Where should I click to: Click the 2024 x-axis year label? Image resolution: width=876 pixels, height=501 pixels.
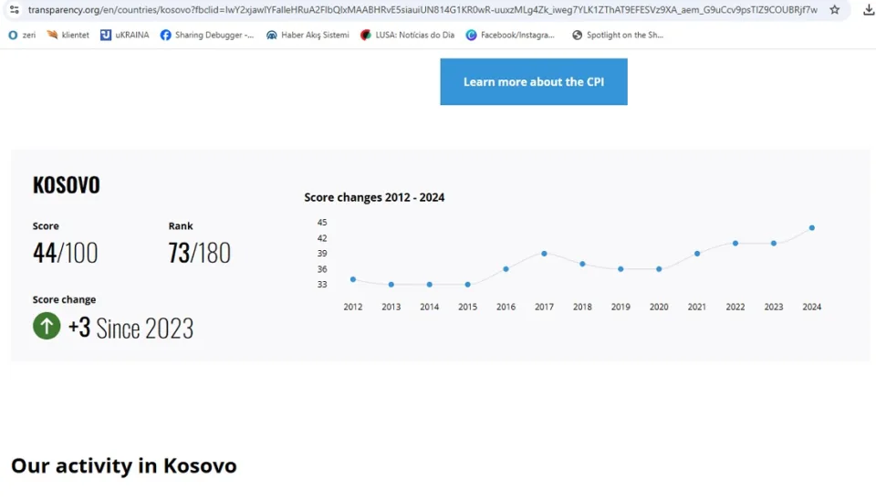click(x=812, y=307)
